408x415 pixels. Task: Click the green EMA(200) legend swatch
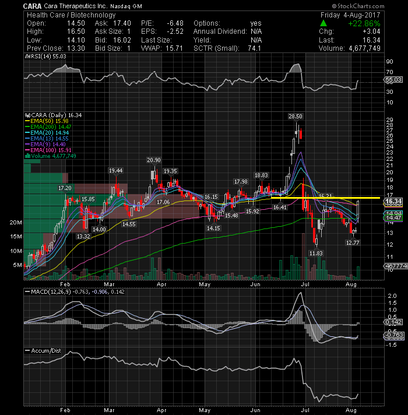point(27,127)
